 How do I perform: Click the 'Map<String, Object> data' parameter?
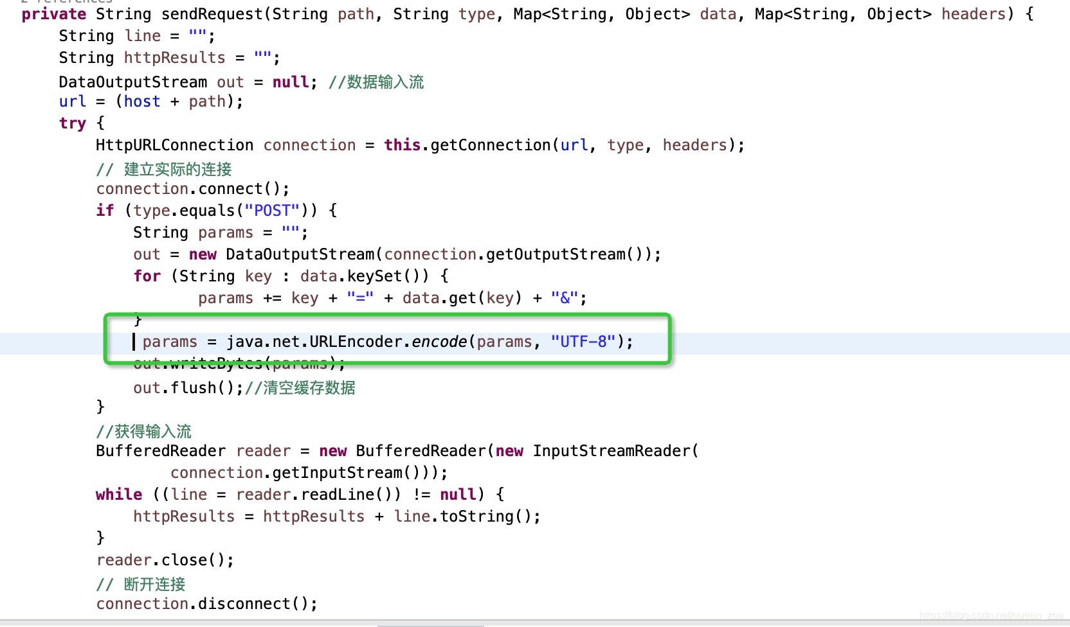point(625,14)
